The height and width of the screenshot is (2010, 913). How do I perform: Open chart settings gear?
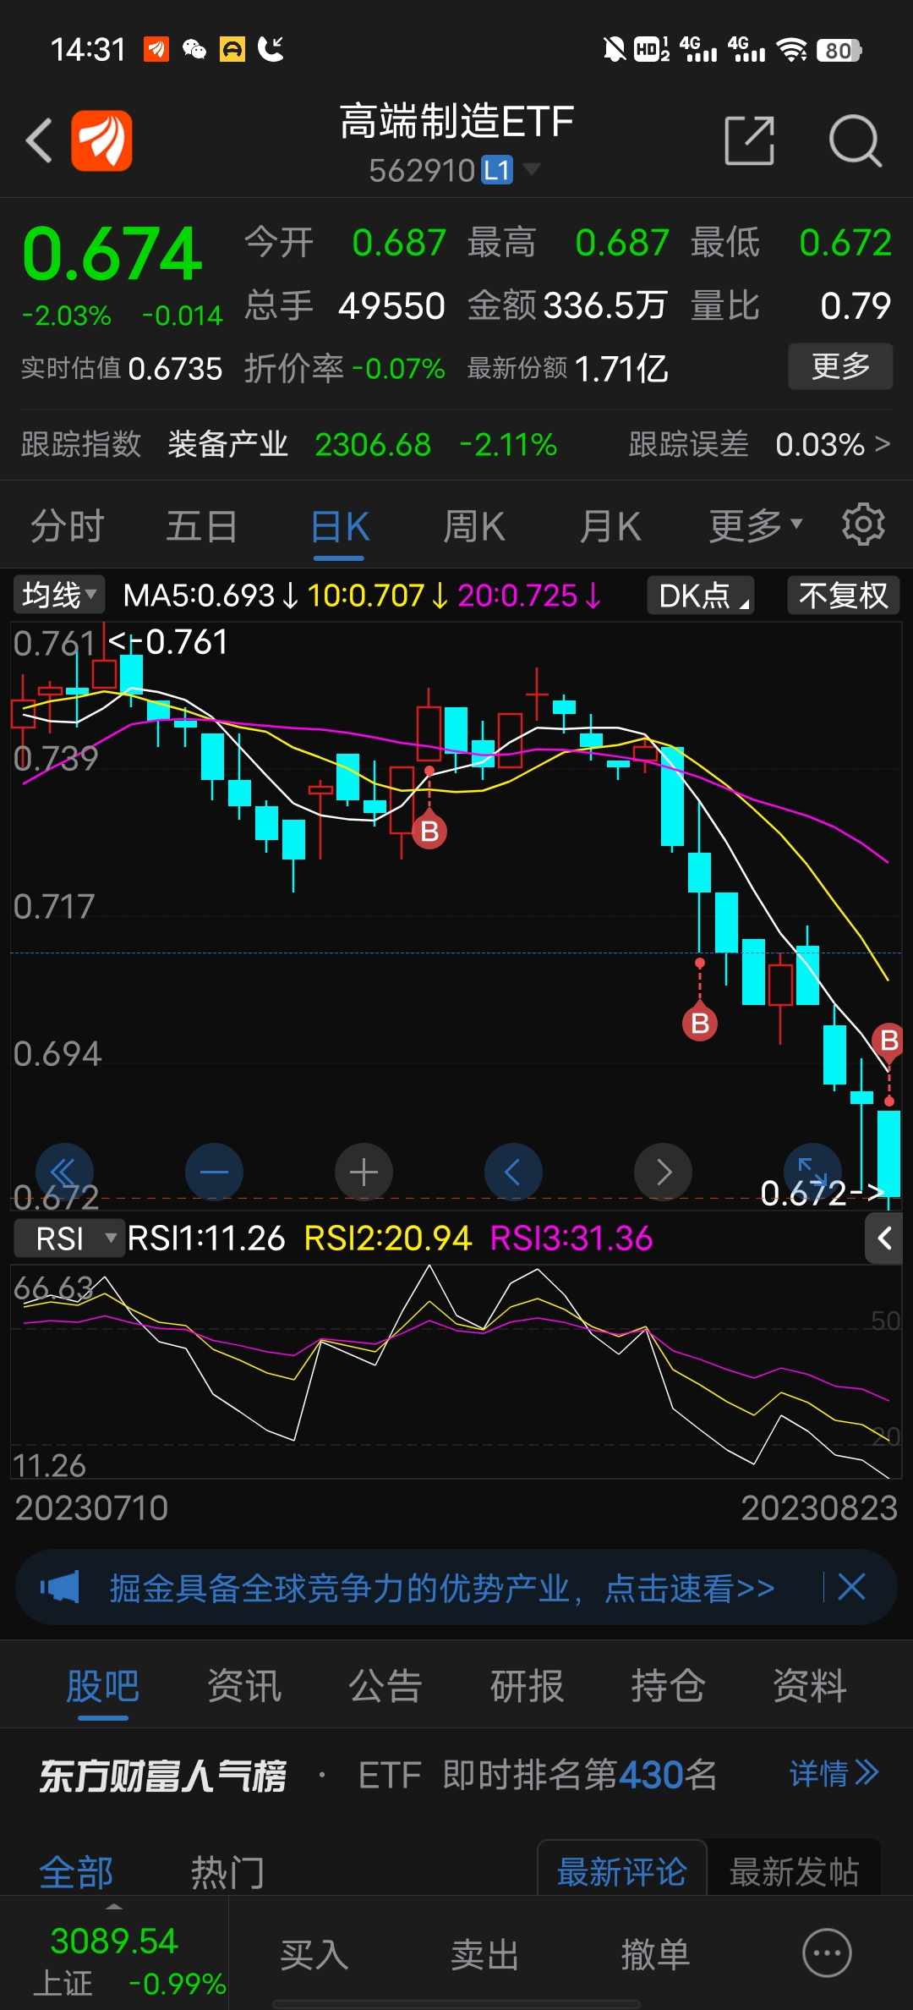(x=863, y=524)
